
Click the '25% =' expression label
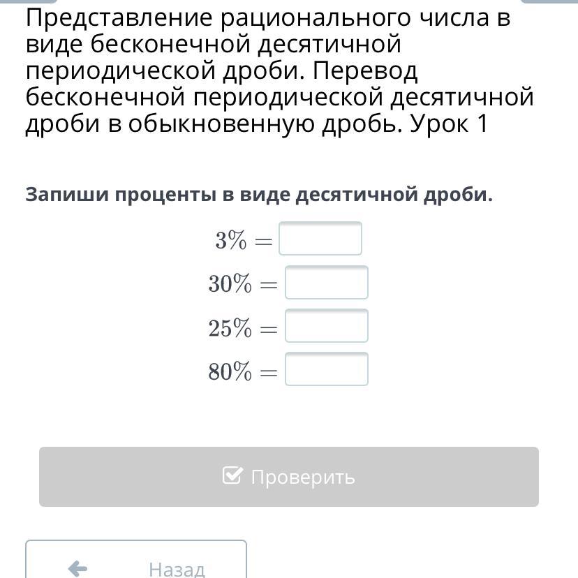coord(244,327)
